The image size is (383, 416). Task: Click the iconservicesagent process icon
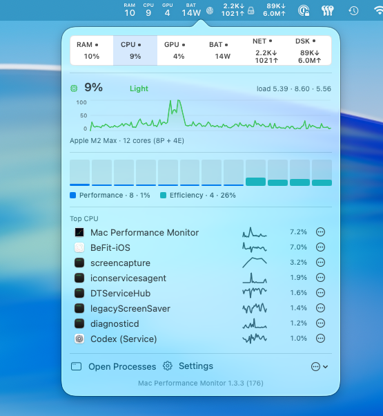(79, 278)
